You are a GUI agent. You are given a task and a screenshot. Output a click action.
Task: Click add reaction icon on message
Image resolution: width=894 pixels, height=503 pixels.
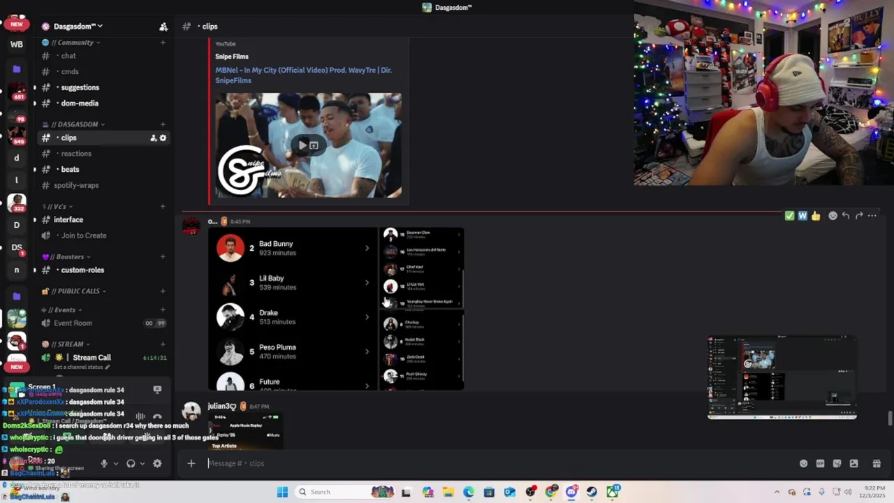[x=833, y=216]
